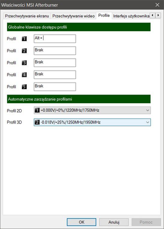This screenshot has width=164, height=229.
Task: Click the Profil 5 number icon
Action: [x=24, y=87]
